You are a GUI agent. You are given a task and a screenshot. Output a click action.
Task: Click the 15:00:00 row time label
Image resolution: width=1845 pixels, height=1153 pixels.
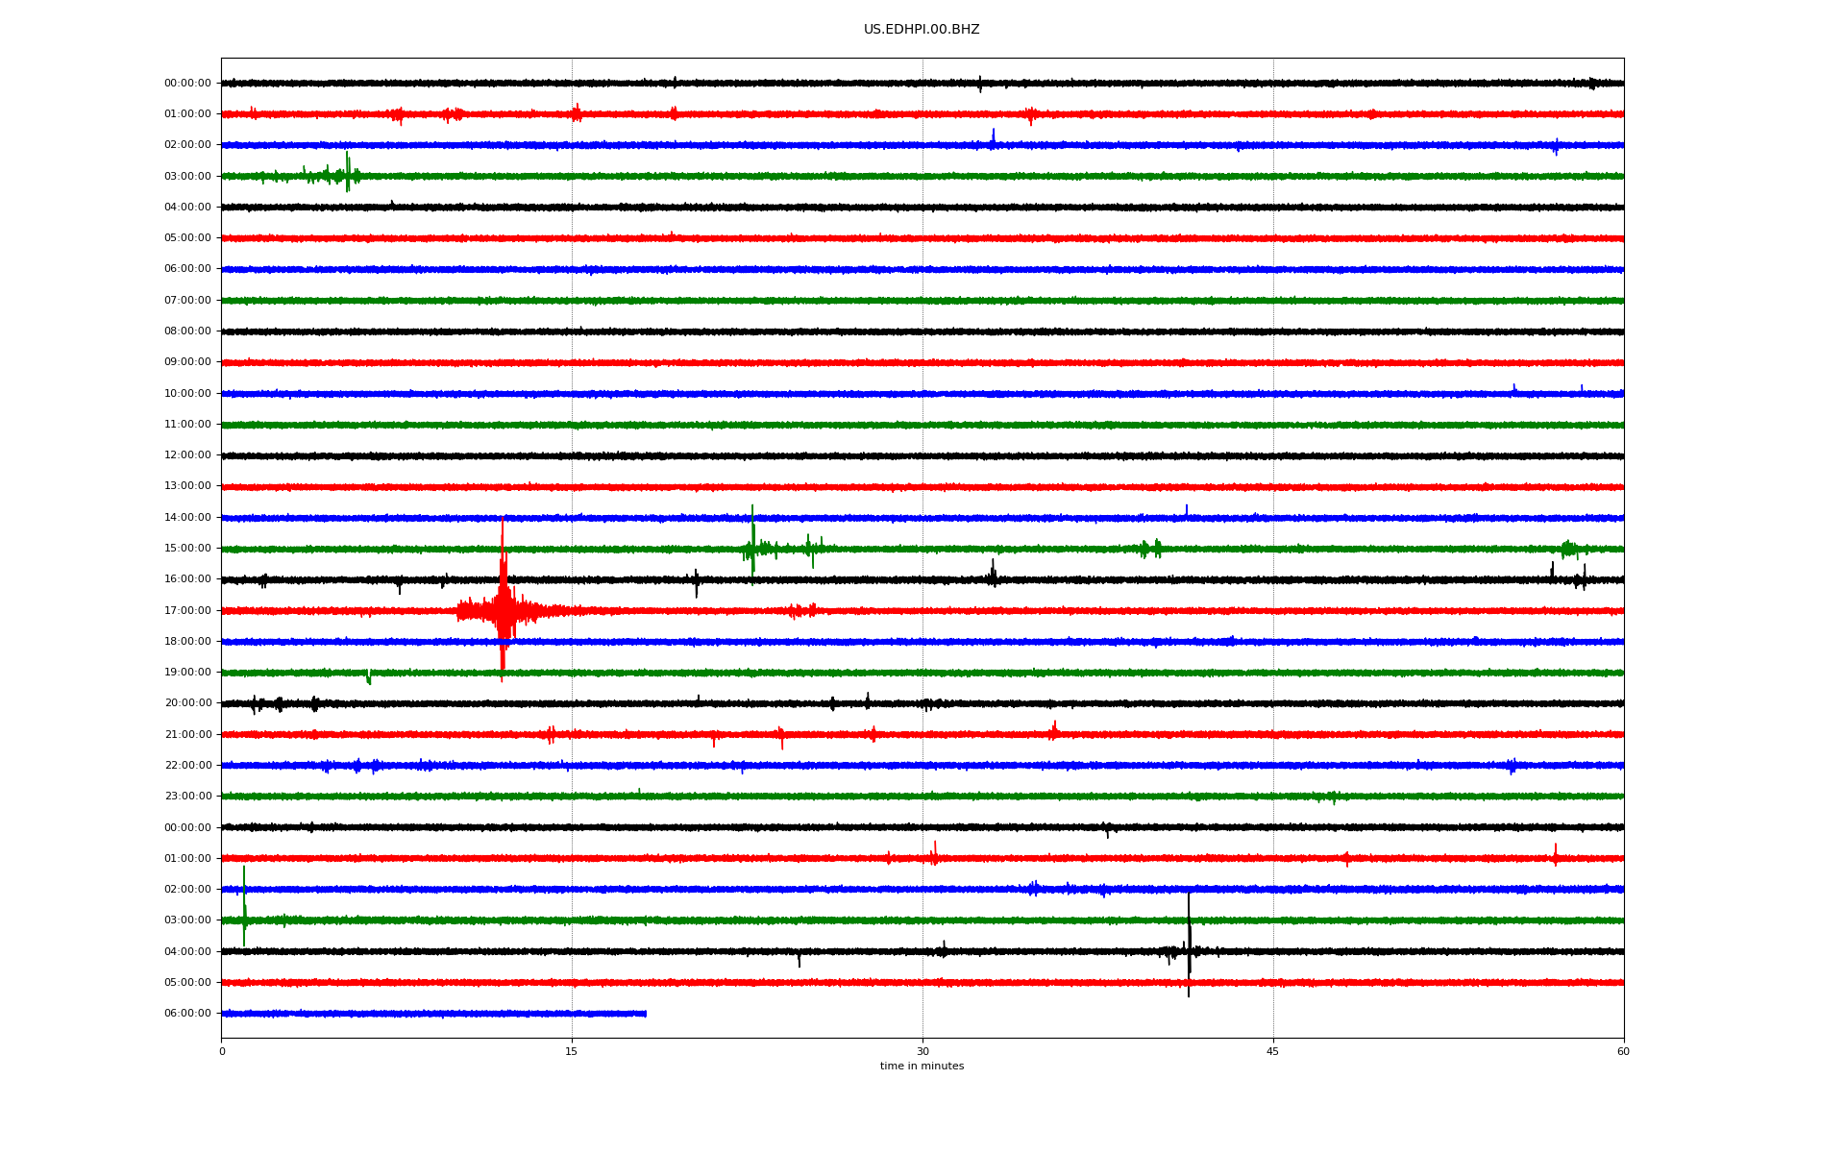tap(187, 549)
